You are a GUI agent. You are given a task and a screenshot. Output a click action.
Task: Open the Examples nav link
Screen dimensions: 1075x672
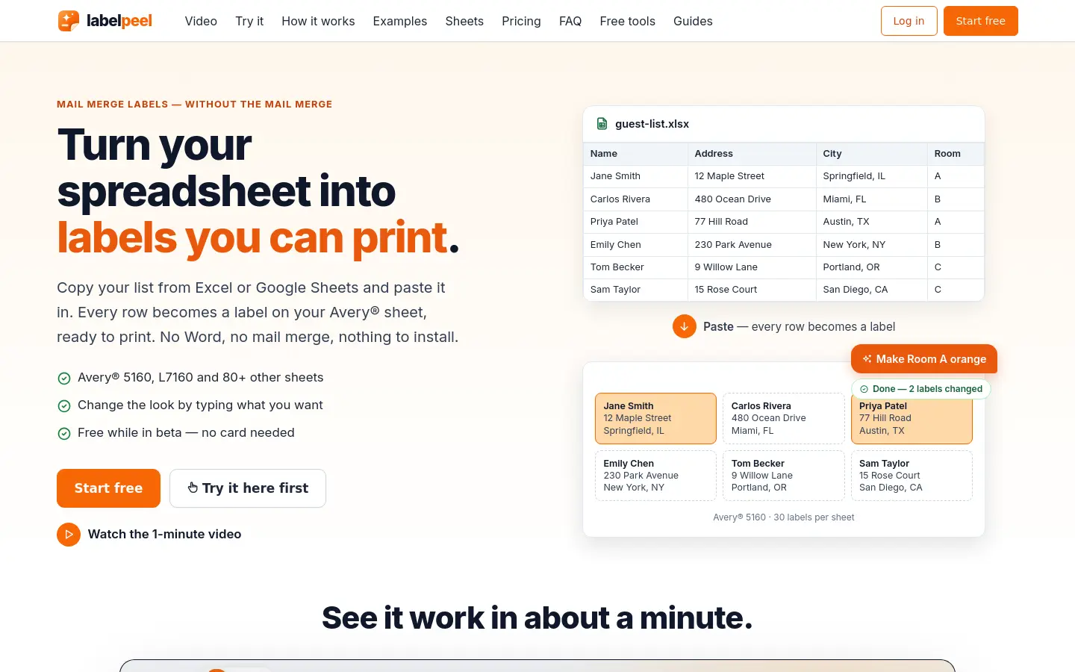[x=400, y=21]
